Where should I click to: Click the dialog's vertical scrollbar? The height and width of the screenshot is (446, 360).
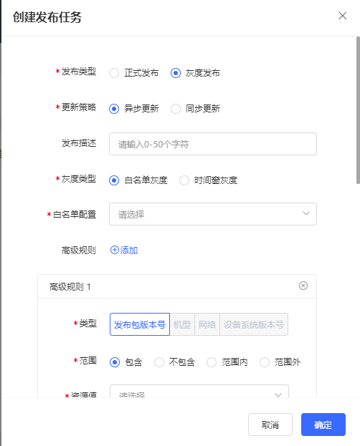358,110
